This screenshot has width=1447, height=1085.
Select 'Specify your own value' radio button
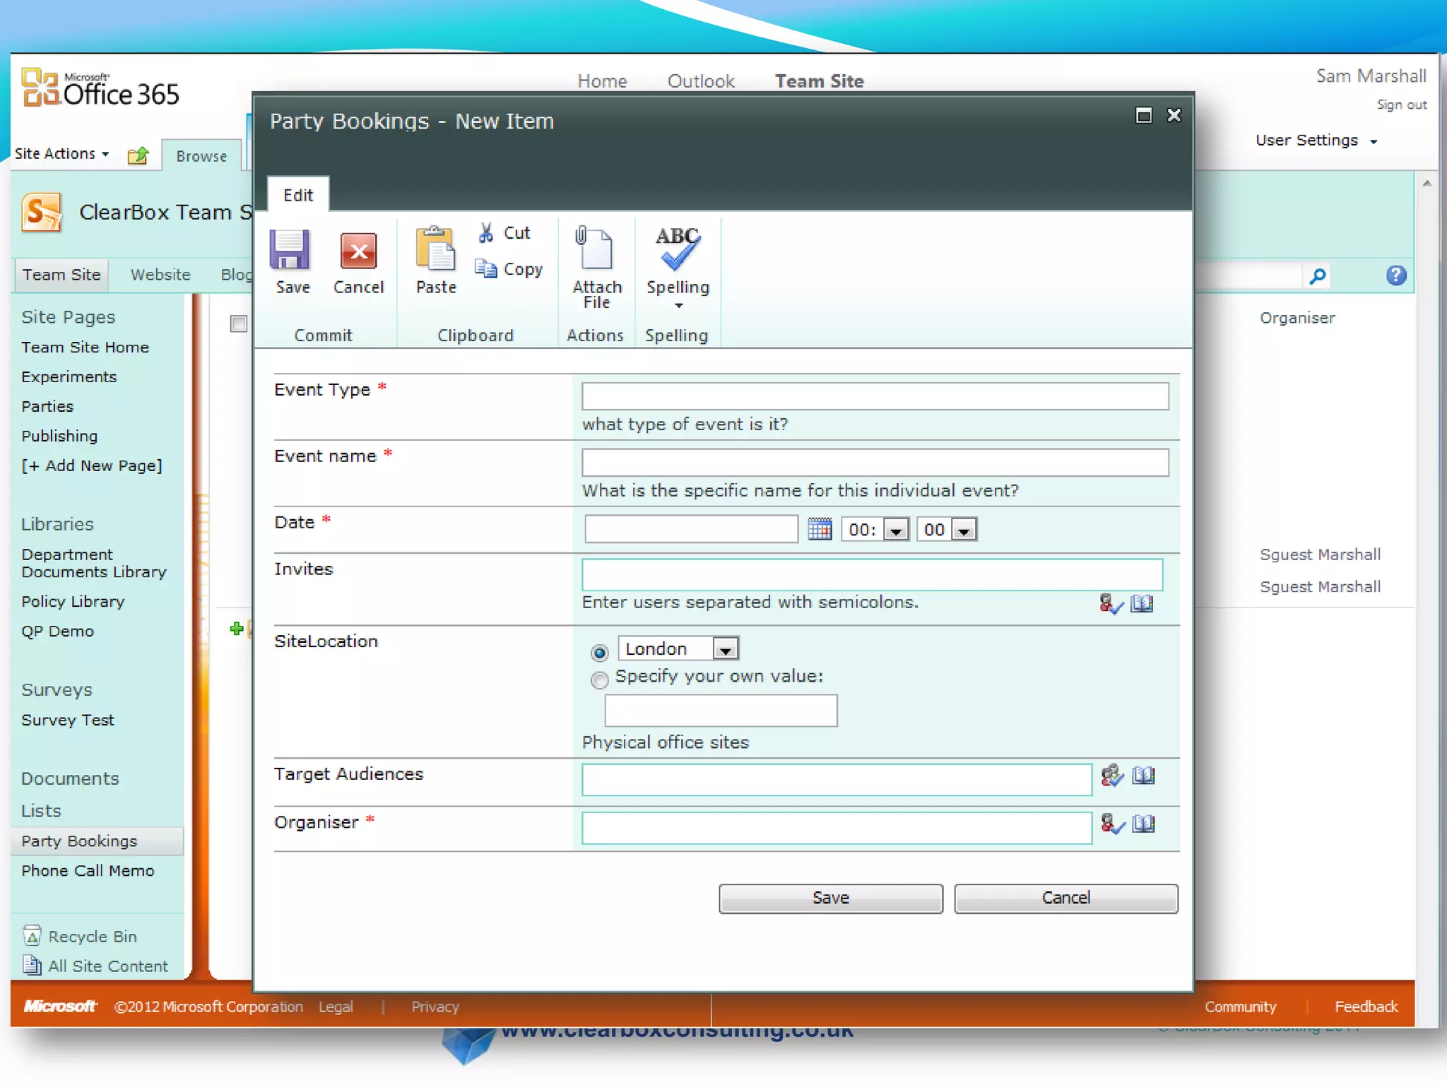(x=599, y=680)
